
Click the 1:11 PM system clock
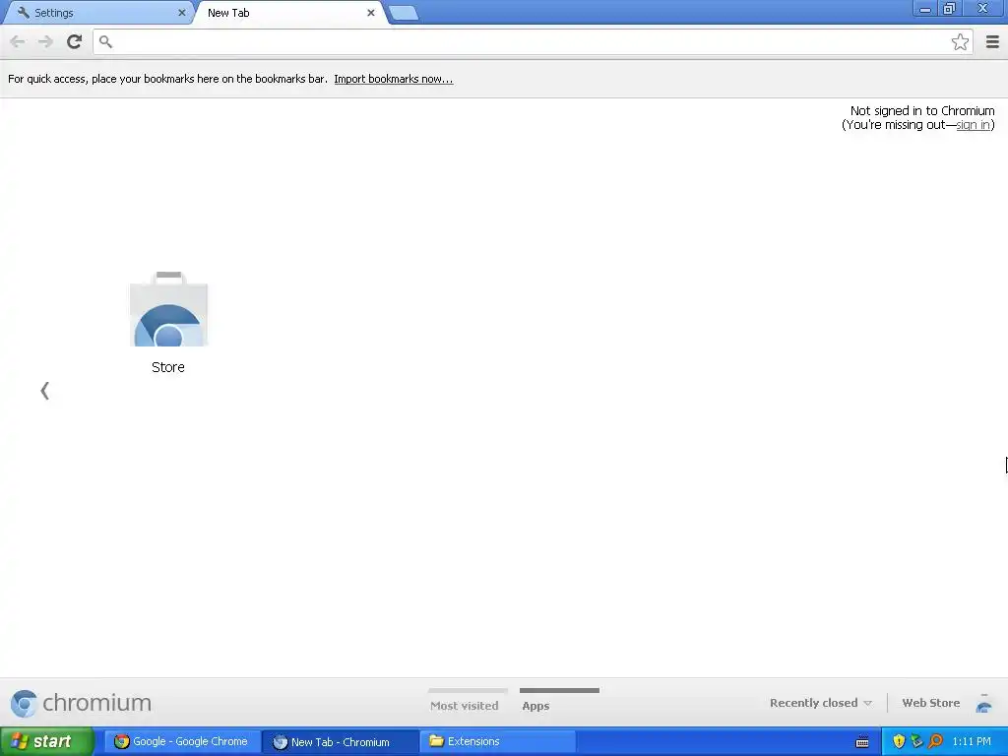pyautogui.click(x=972, y=741)
